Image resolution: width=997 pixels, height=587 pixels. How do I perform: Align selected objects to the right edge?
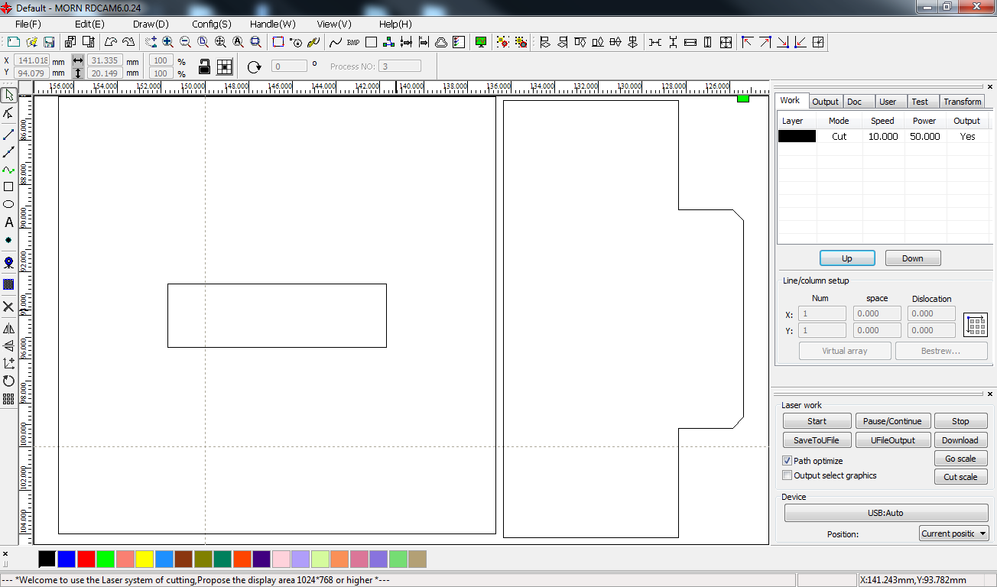(x=563, y=42)
